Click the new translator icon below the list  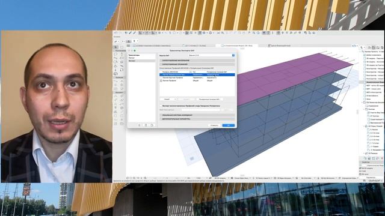pos(139,125)
